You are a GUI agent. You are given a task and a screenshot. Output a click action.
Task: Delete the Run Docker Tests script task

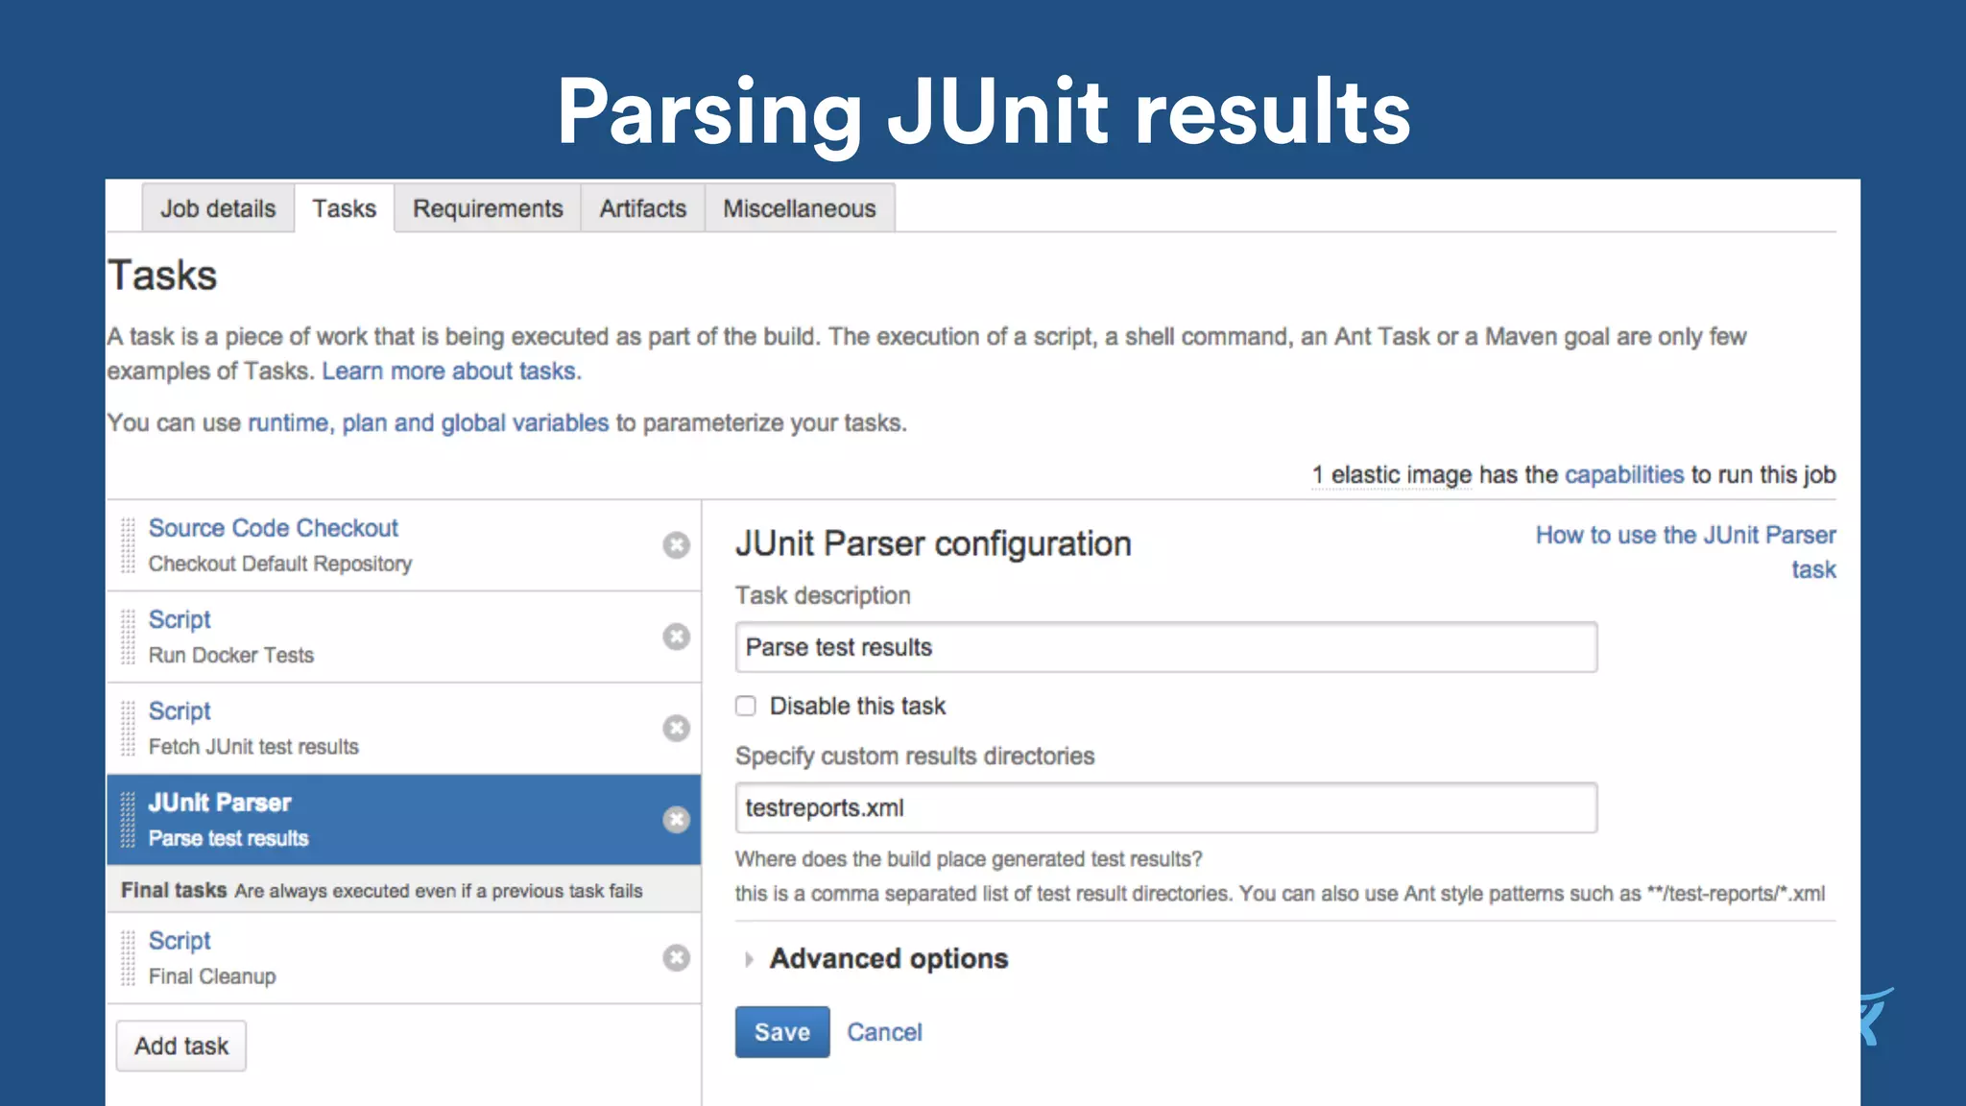click(676, 637)
